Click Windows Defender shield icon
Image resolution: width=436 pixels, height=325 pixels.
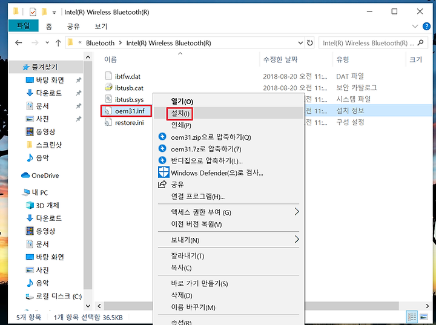tap(163, 172)
